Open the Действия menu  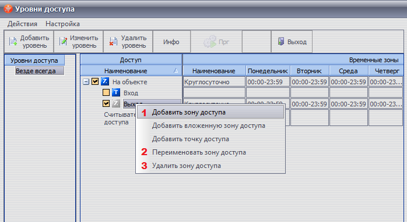[22, 24]
